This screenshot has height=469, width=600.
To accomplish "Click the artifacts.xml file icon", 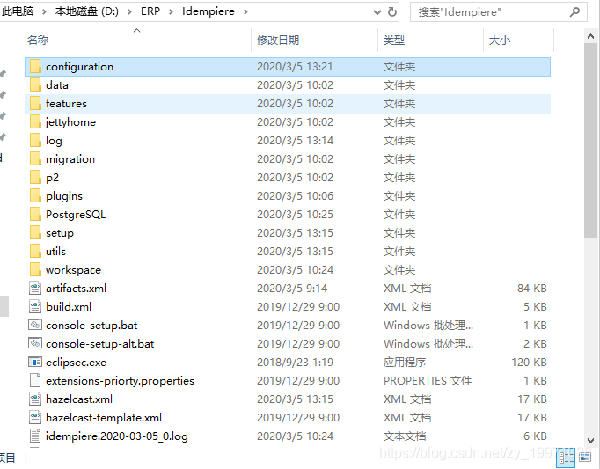I will click(35, 288).
